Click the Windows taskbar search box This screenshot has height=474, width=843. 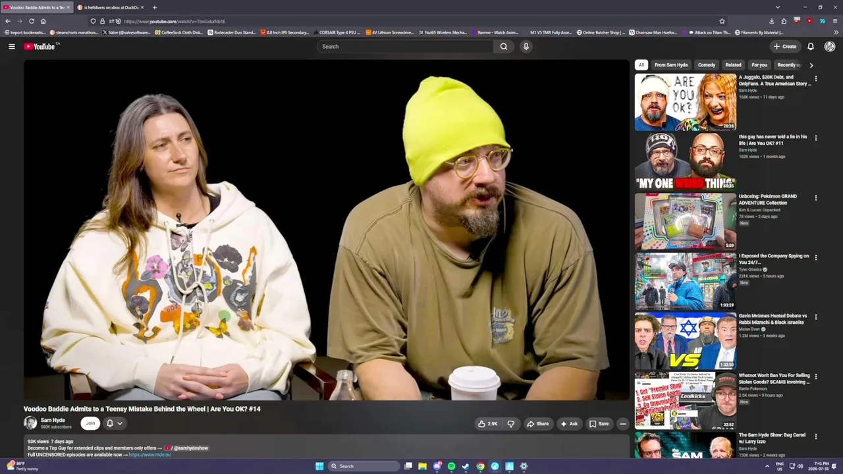click(x=364, y=466)
